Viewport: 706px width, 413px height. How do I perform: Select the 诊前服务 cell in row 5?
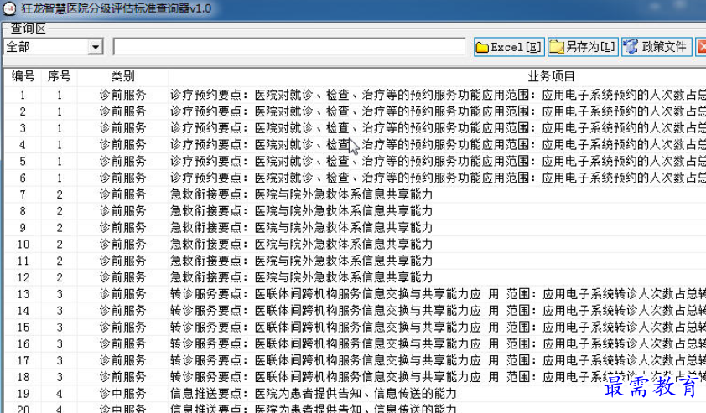122,161
